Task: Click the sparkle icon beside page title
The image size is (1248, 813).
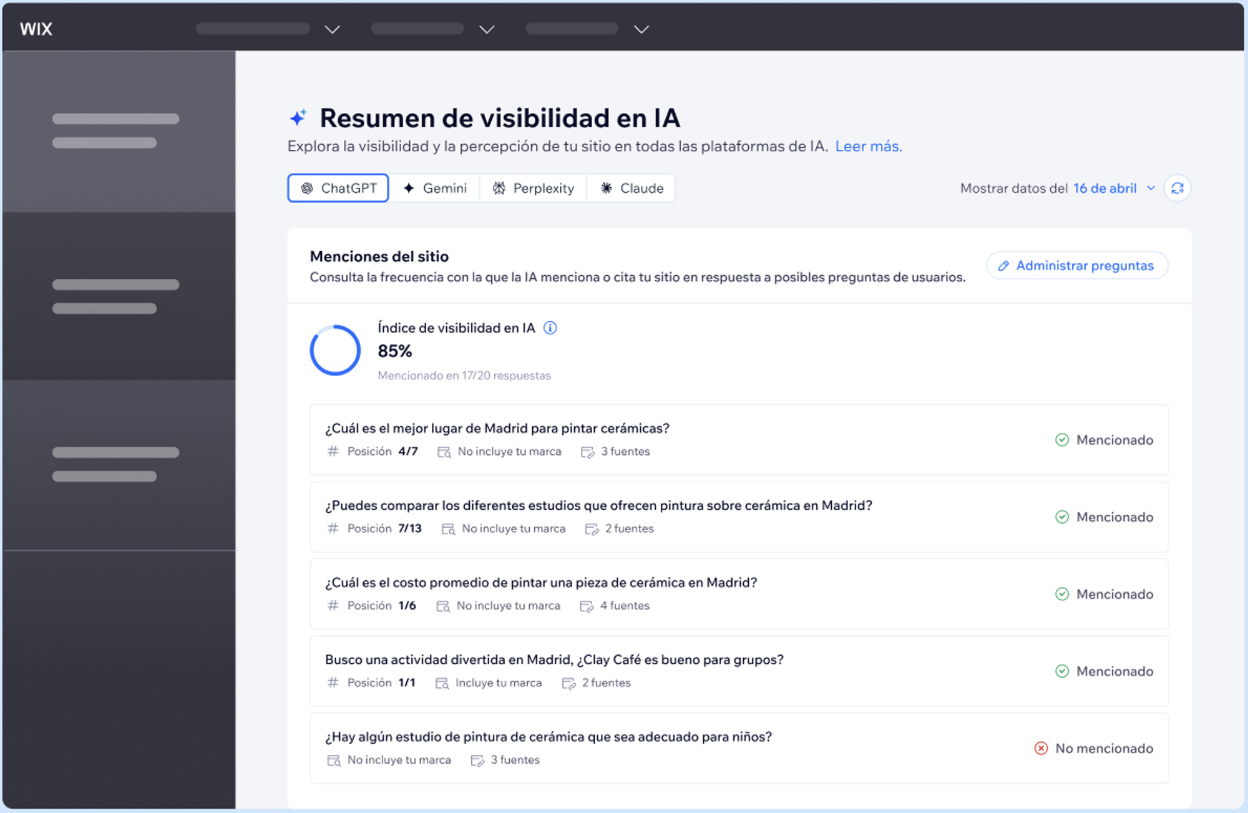Action: tap(298, 118)
